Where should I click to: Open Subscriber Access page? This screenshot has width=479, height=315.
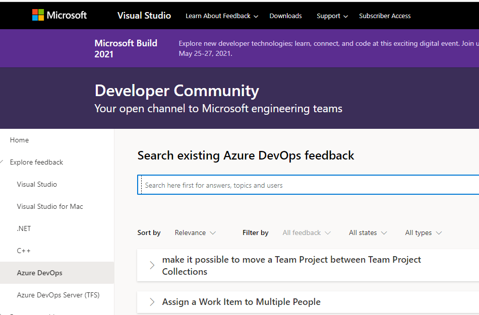click(x=385, y=16)
